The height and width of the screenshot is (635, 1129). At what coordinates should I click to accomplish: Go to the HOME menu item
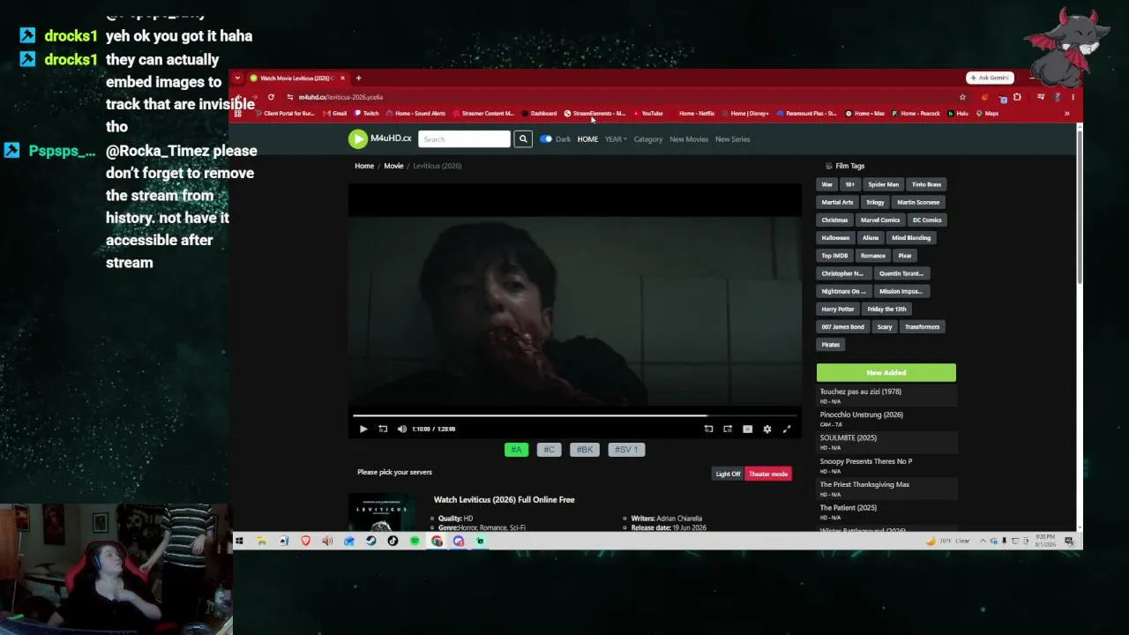point(587,139)
